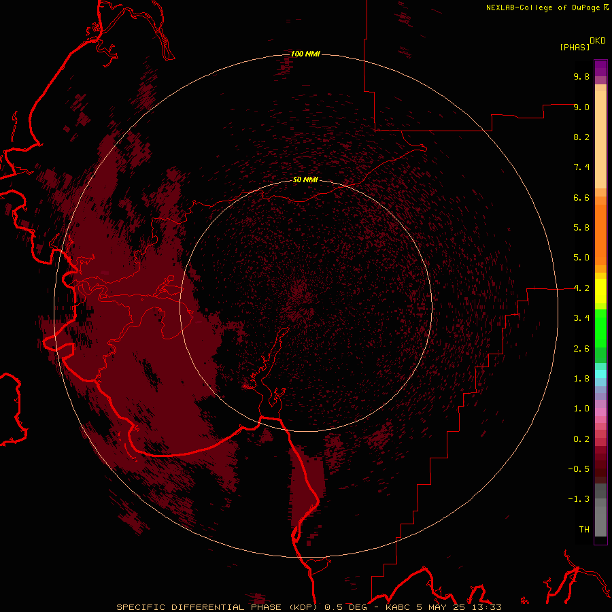Viewport: 612px width, 612px height.
Task: Click the 9.8 scale value
Action: pos(581,76)
